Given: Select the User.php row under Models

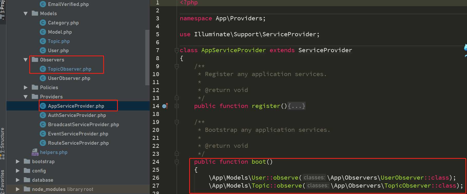Looking at the screenshot, I should (x=78, y=50).
